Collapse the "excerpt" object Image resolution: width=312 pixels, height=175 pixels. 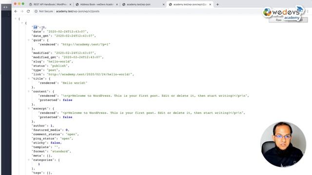pyautogui.click(x=28, y=108)
